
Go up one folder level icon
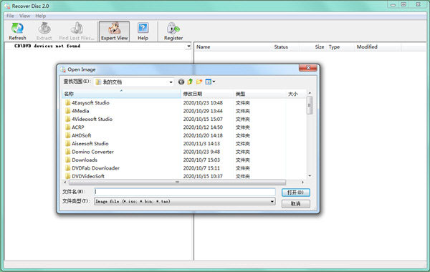pos(190,82)
